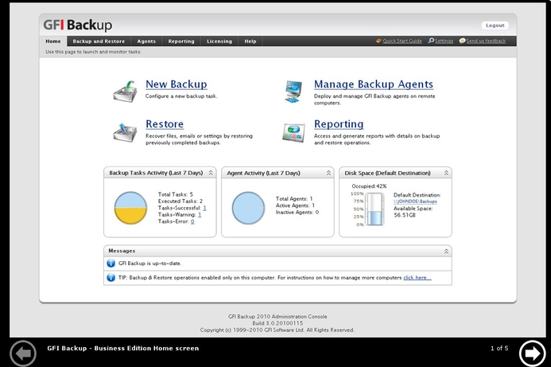Open the Reporting heading link
The height and width of the screenshot is (367, 551).
point(339,124)
